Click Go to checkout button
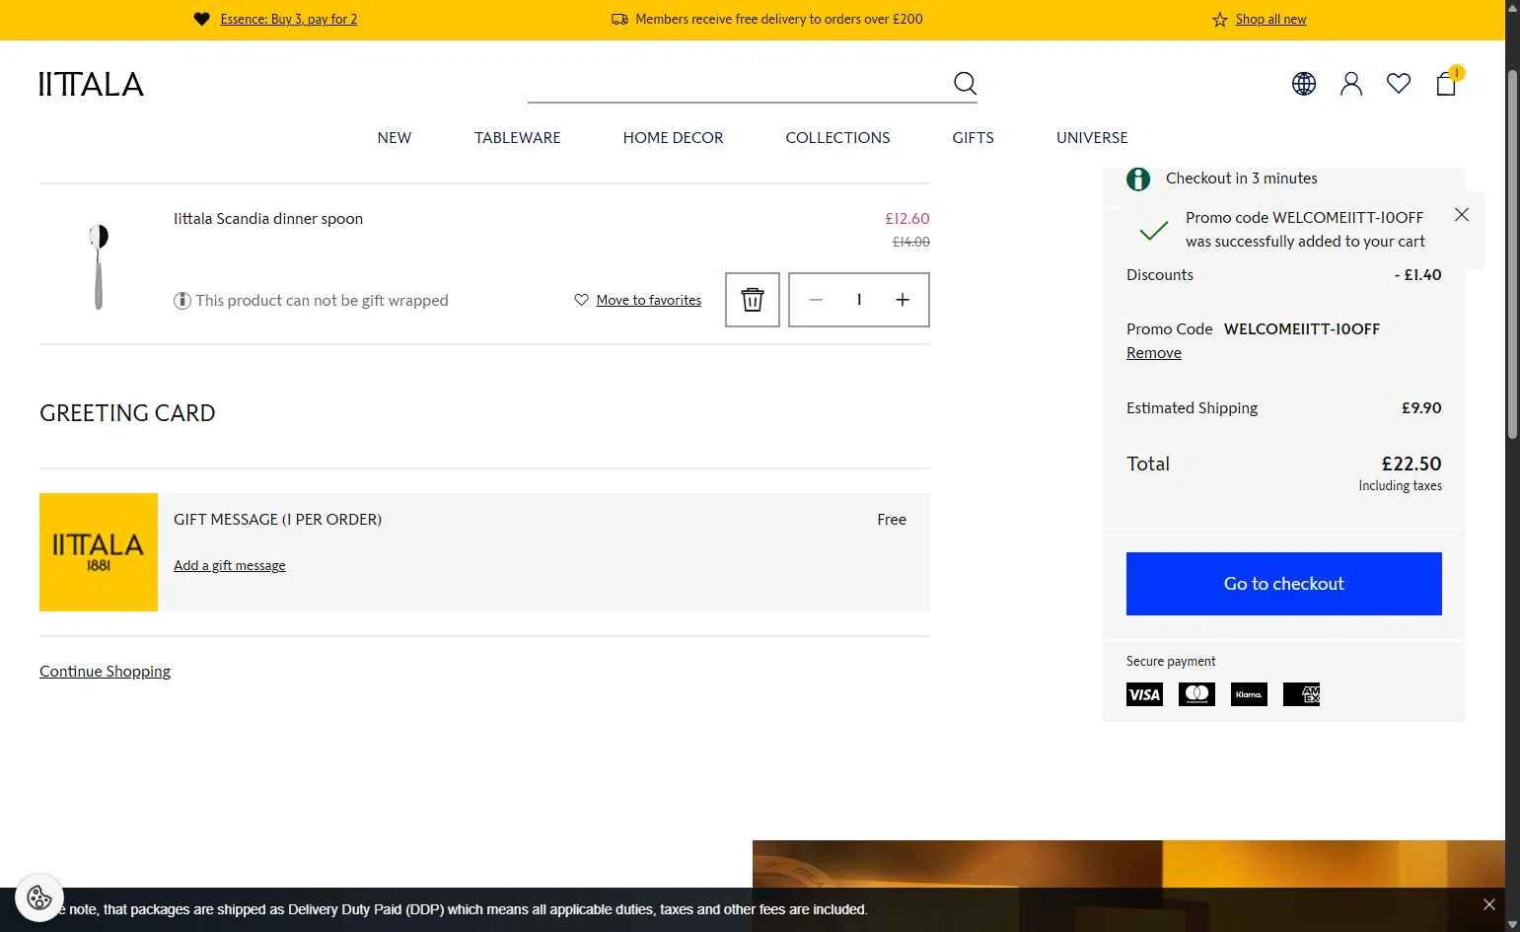 pos(1284,584)
